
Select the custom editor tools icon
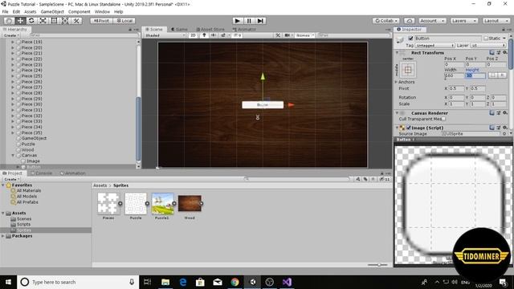click(x=76, y=21)
